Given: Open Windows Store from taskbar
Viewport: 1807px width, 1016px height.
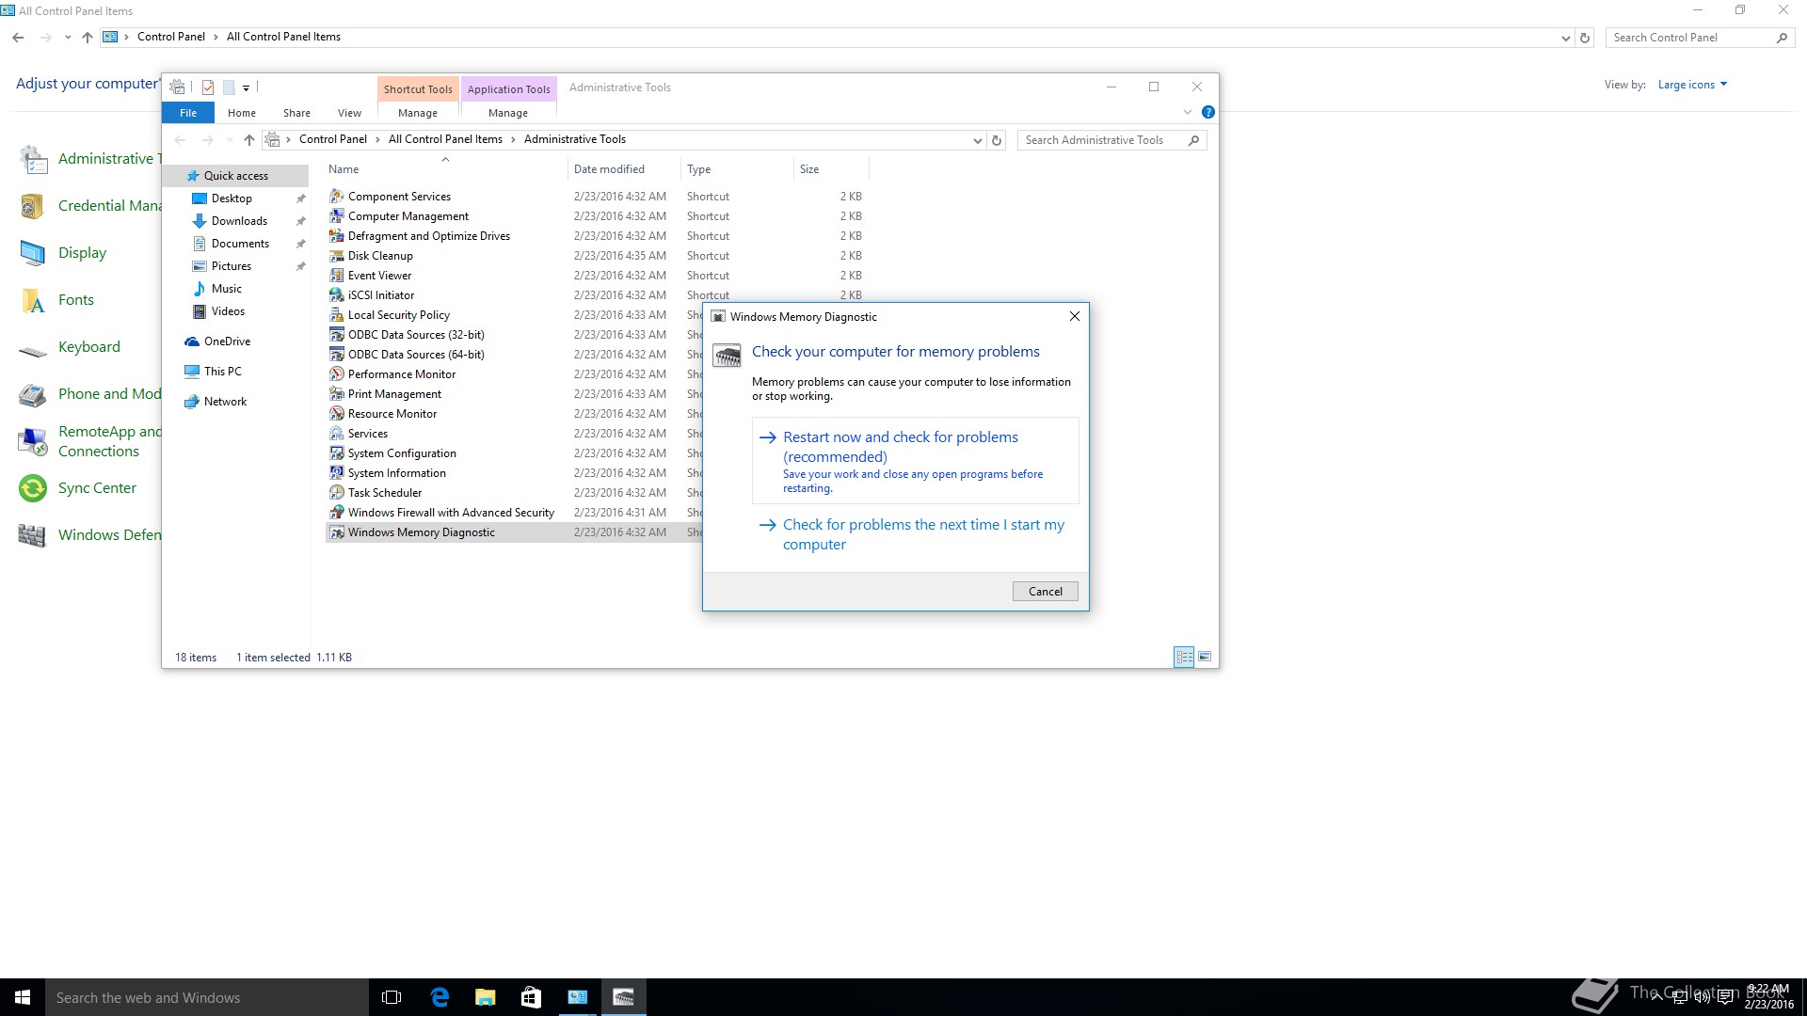Looking at the screenshot, I should click(x=531, y=997).
